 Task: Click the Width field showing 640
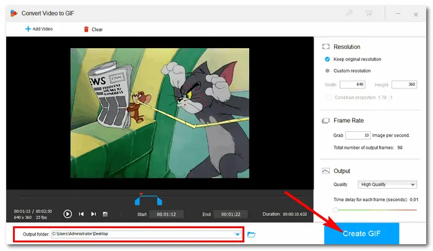coord(353,84)
